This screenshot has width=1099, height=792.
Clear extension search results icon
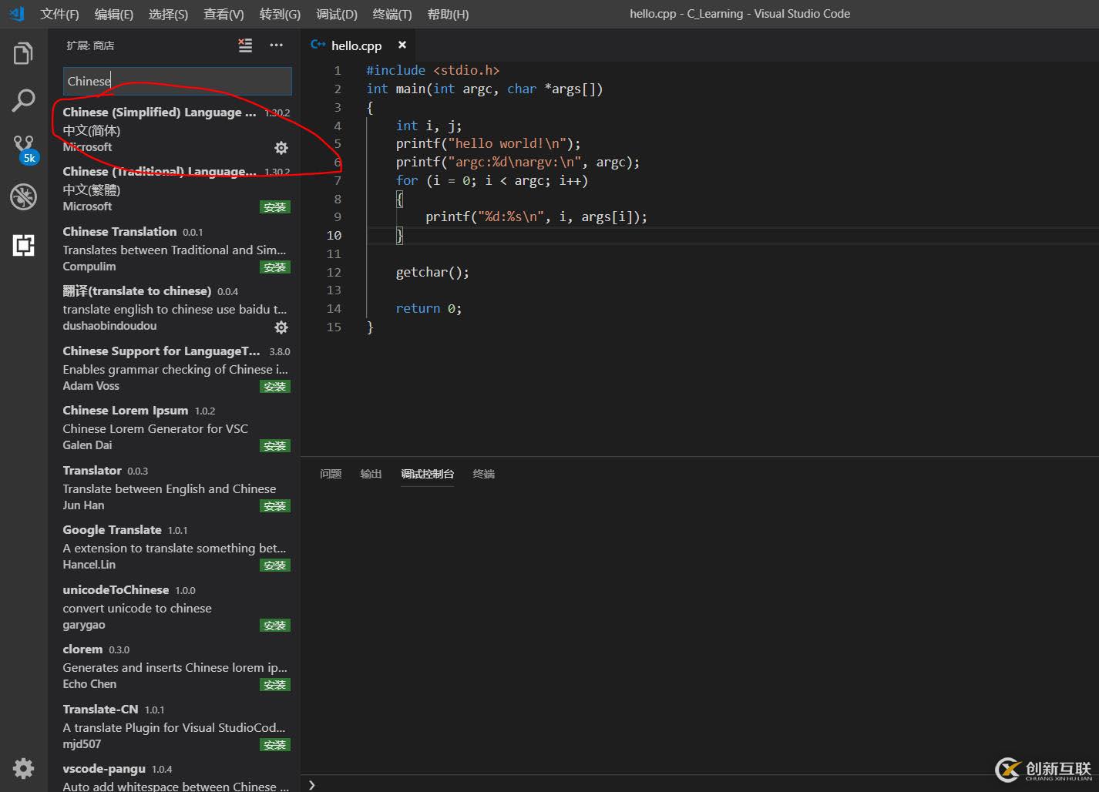[x=245, y=45]
